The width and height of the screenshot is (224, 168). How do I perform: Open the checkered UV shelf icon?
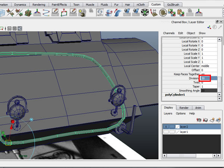[x=145, y=13]
